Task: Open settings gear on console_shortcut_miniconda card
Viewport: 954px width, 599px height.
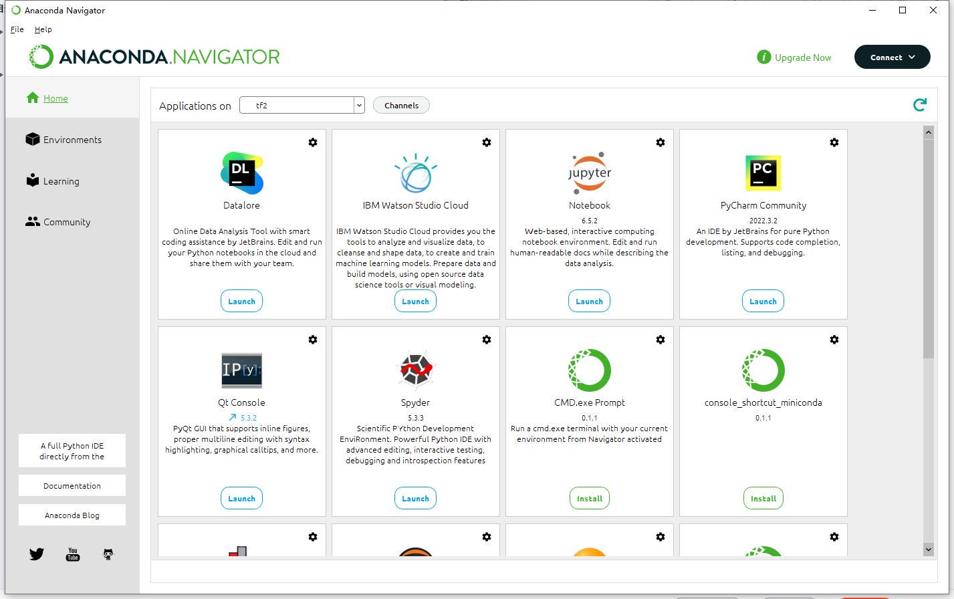Action: coord(834,340)
